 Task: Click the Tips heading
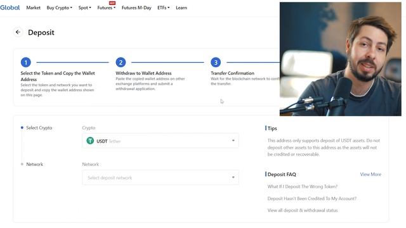[x=272, y=128]
